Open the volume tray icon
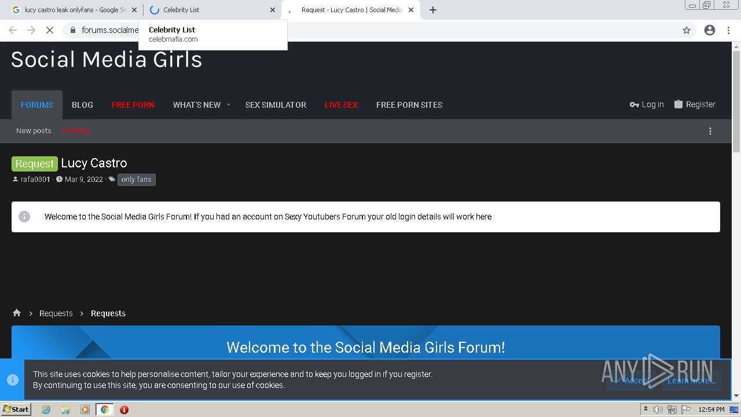This screenshot has height=417, width=741. point(658,409)
